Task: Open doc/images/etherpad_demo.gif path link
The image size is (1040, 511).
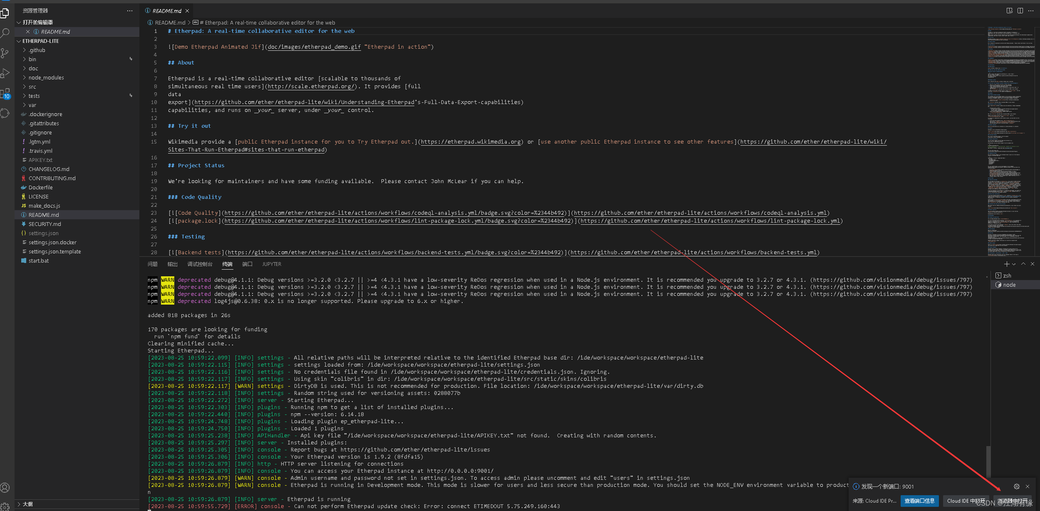Action: click(314, 47)
